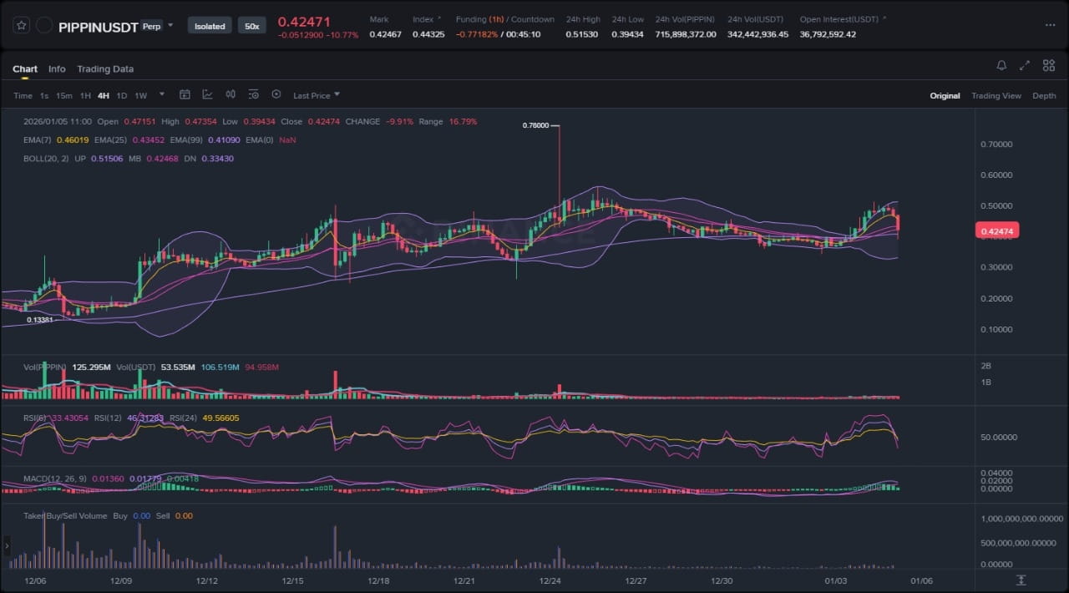Screen dimensions: 1069x593
Task: Open the Info tab
Action: pyautogui.click(x=57, y=68)
